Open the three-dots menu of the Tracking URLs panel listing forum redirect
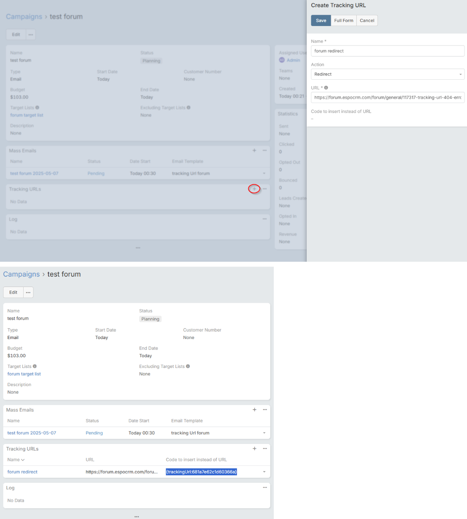The image size is (467, 519). pyautogui.click(x=265, y=449)
